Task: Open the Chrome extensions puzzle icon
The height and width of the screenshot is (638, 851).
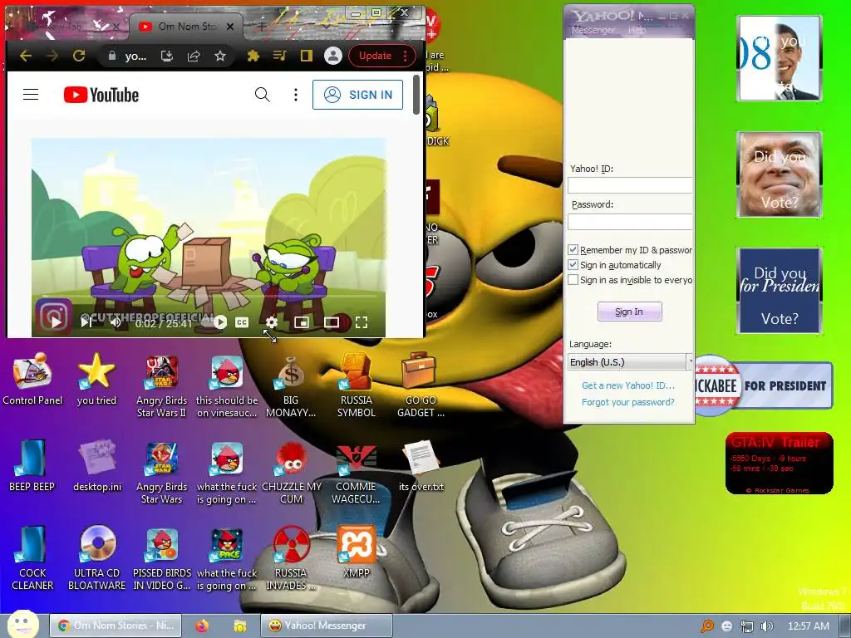Action: tap(253, 56)
